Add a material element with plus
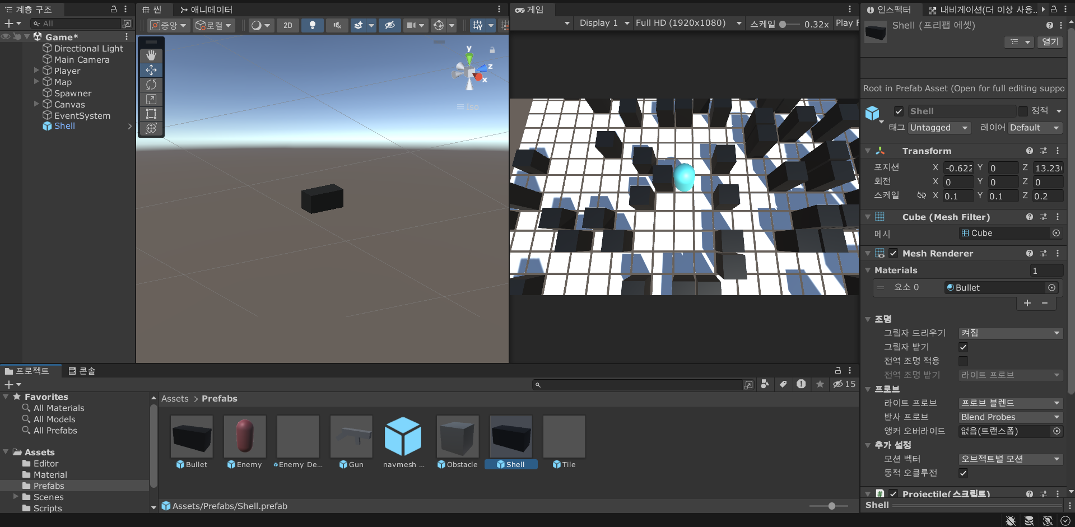 [1027, 303]
